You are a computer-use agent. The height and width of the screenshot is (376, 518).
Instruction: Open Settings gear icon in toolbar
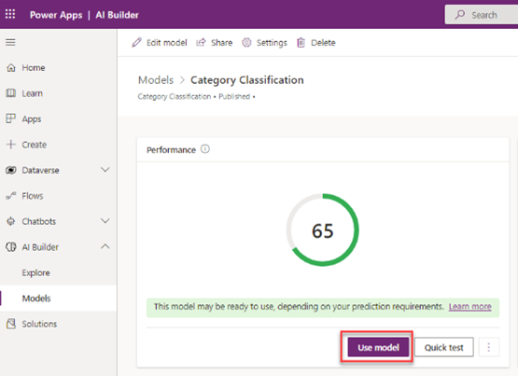(246, 43)
